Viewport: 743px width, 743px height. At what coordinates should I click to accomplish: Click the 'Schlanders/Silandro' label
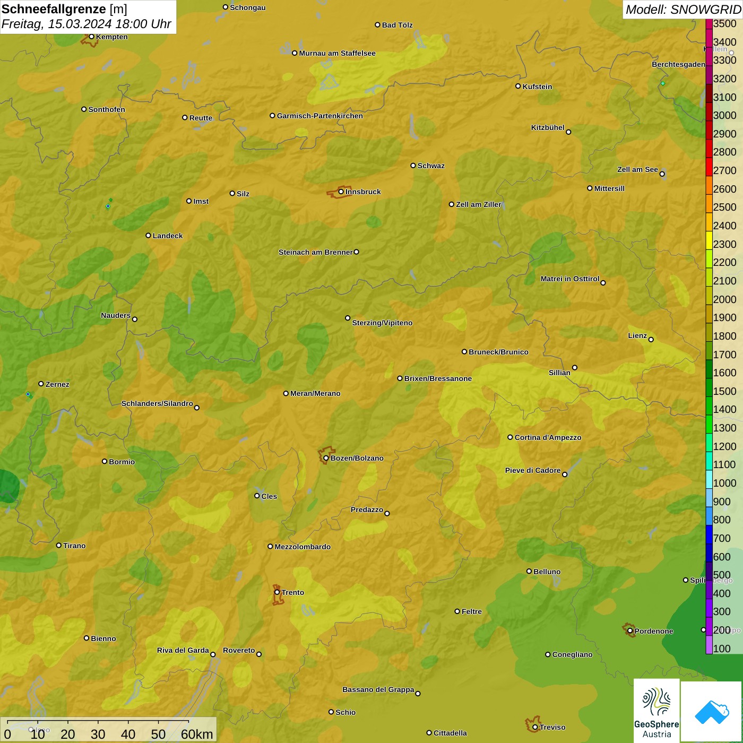157,403
